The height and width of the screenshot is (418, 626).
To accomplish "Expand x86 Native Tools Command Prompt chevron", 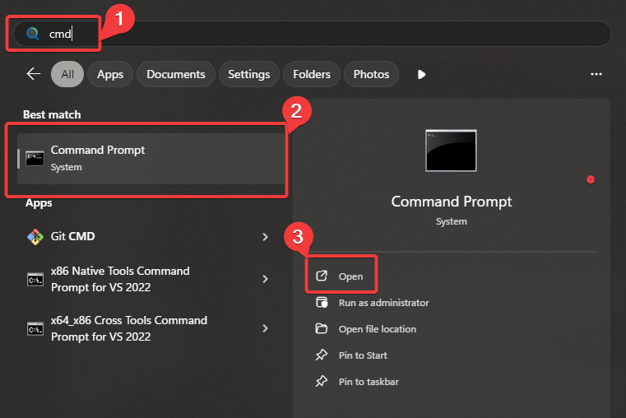I will coord(265,279).
